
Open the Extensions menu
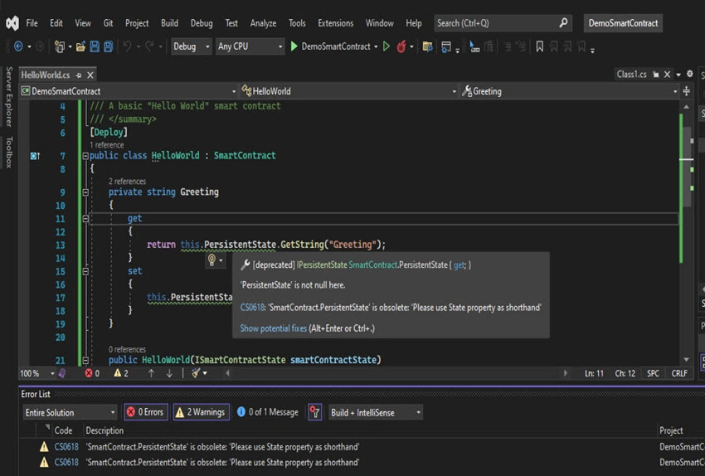tap(335, 23)
